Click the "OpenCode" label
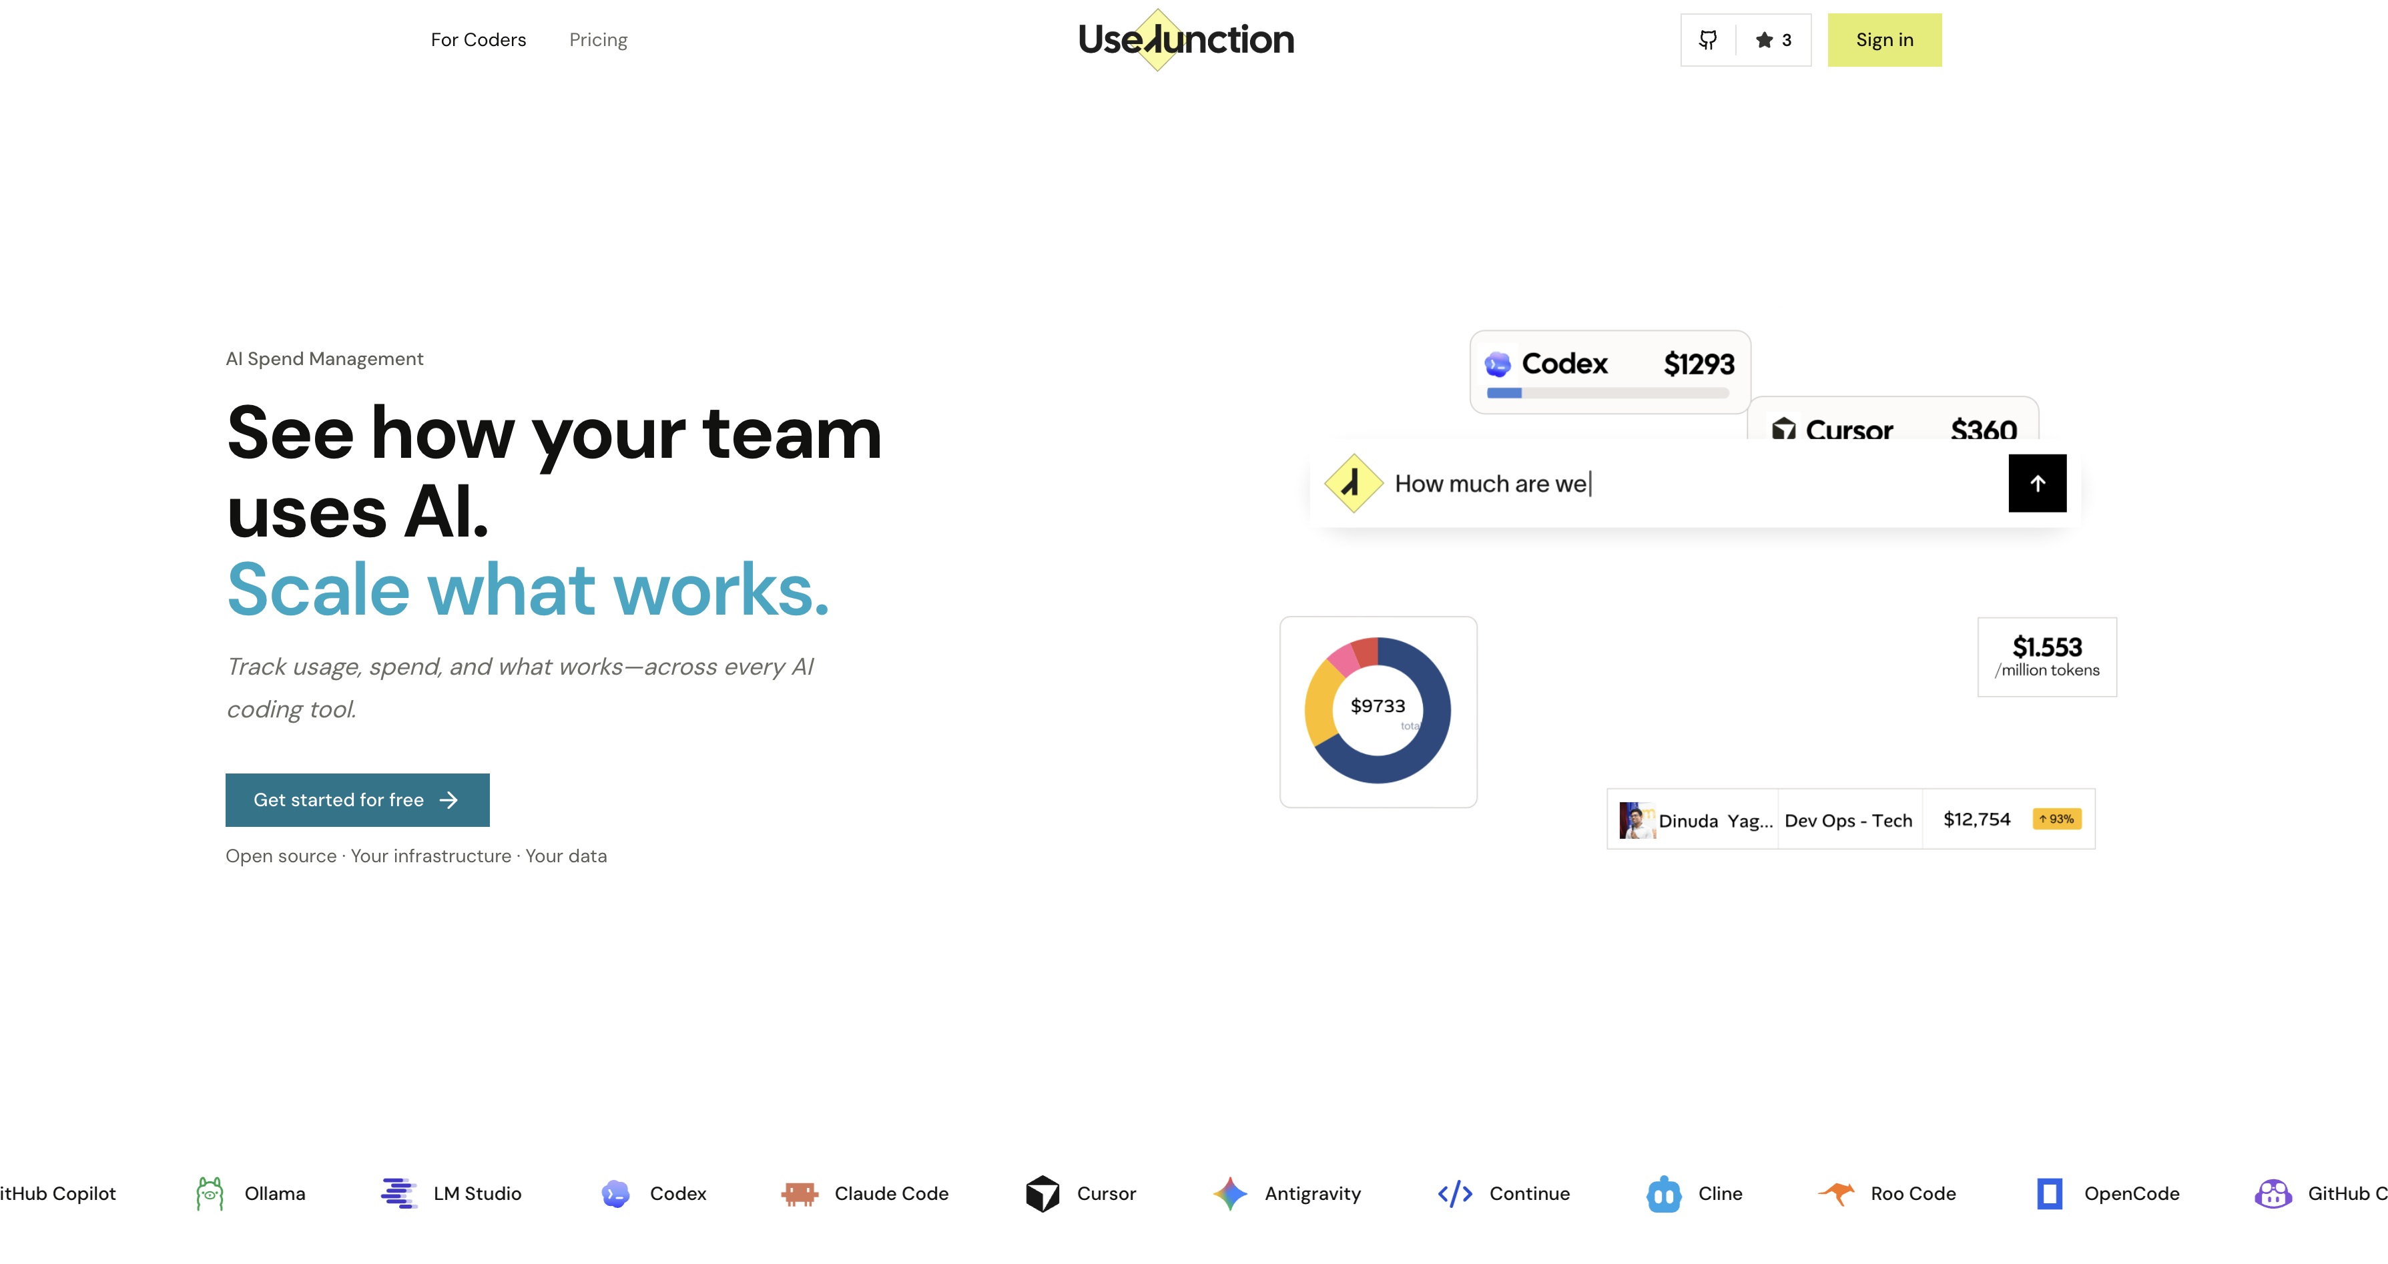The height and width of the screenshot is (1264, 2388). [2131, 1193]
